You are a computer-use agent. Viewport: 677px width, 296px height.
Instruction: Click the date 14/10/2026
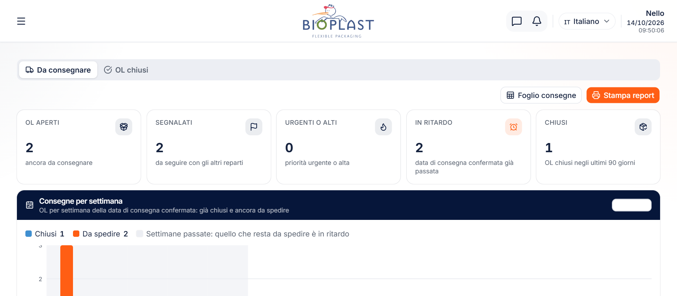pos(645,23)
